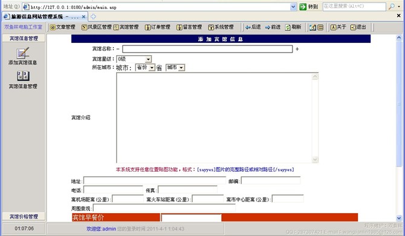Open 文章管理 article management menu
The image size is (405, 236).
62,27
